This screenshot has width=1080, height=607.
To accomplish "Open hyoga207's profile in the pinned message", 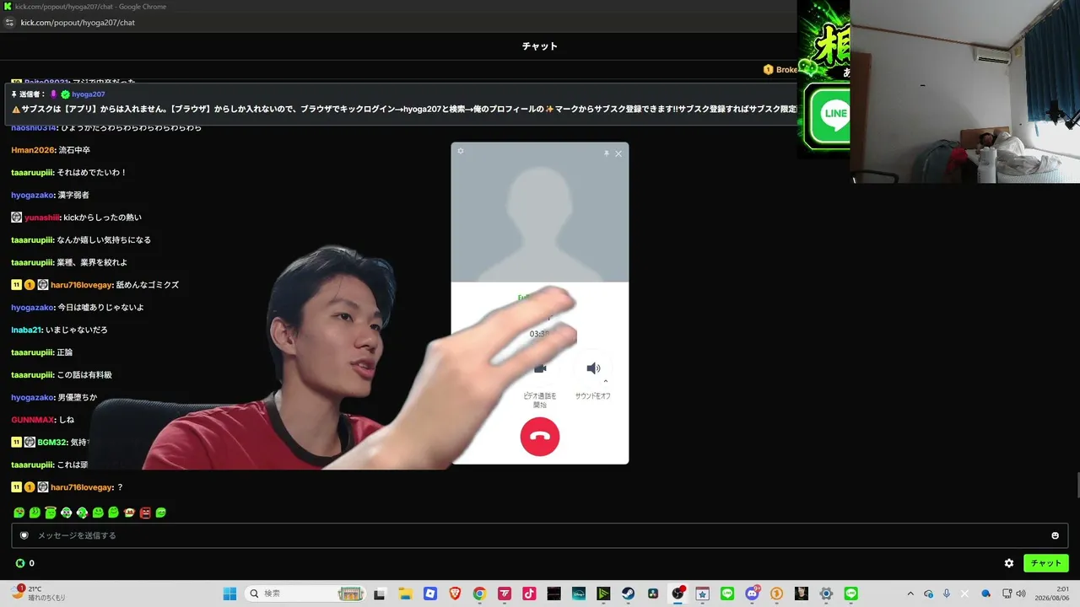I will 88,94.
